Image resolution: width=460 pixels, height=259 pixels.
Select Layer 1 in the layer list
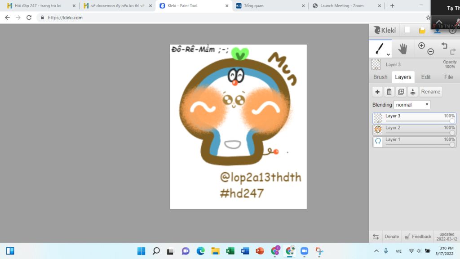pos(414,142)
